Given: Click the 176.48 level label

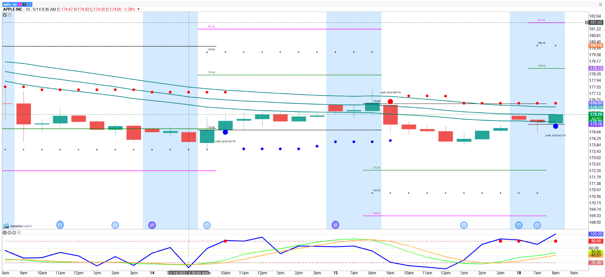Looking at the screenshot, I should tap(376, 101).
